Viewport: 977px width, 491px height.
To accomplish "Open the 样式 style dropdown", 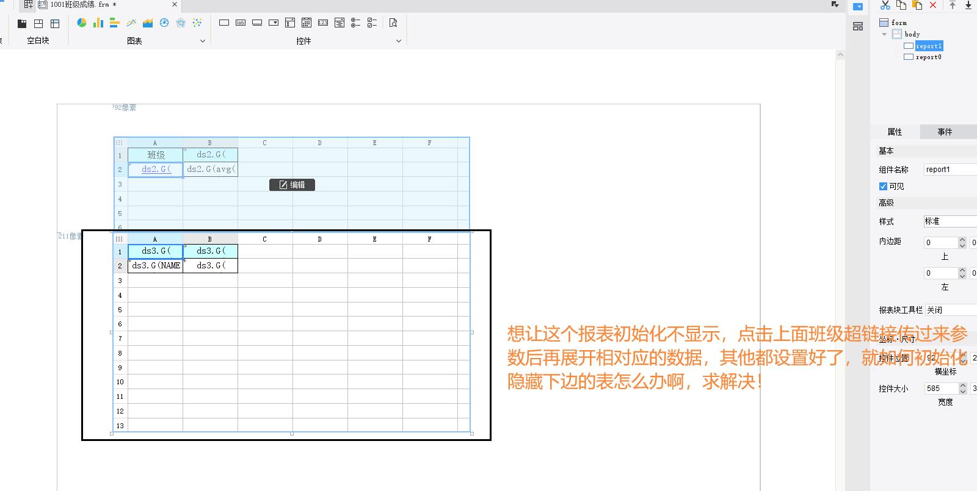I will tap(950, 221).
